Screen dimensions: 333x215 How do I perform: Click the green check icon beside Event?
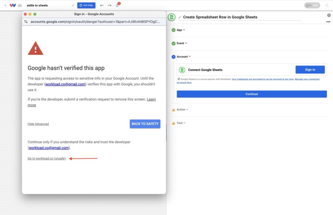[174, 43]
